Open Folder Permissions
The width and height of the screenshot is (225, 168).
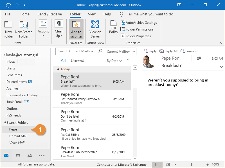click(137, 29)
